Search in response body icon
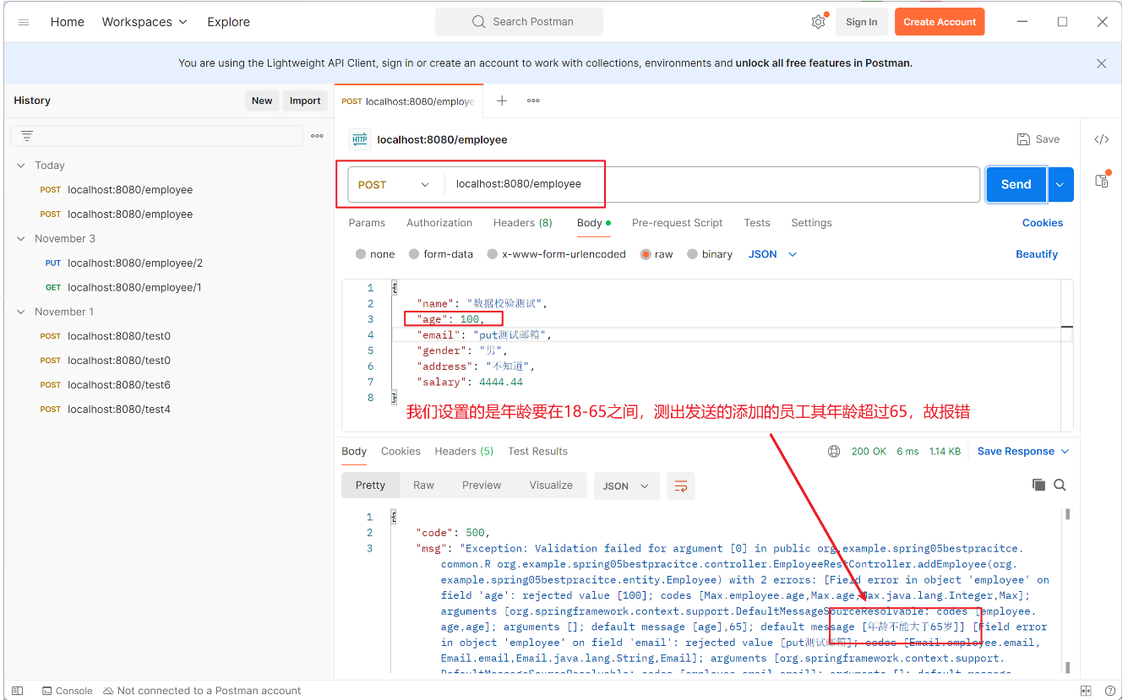This screenshot has height=700, width=1128. (1060, 485)
